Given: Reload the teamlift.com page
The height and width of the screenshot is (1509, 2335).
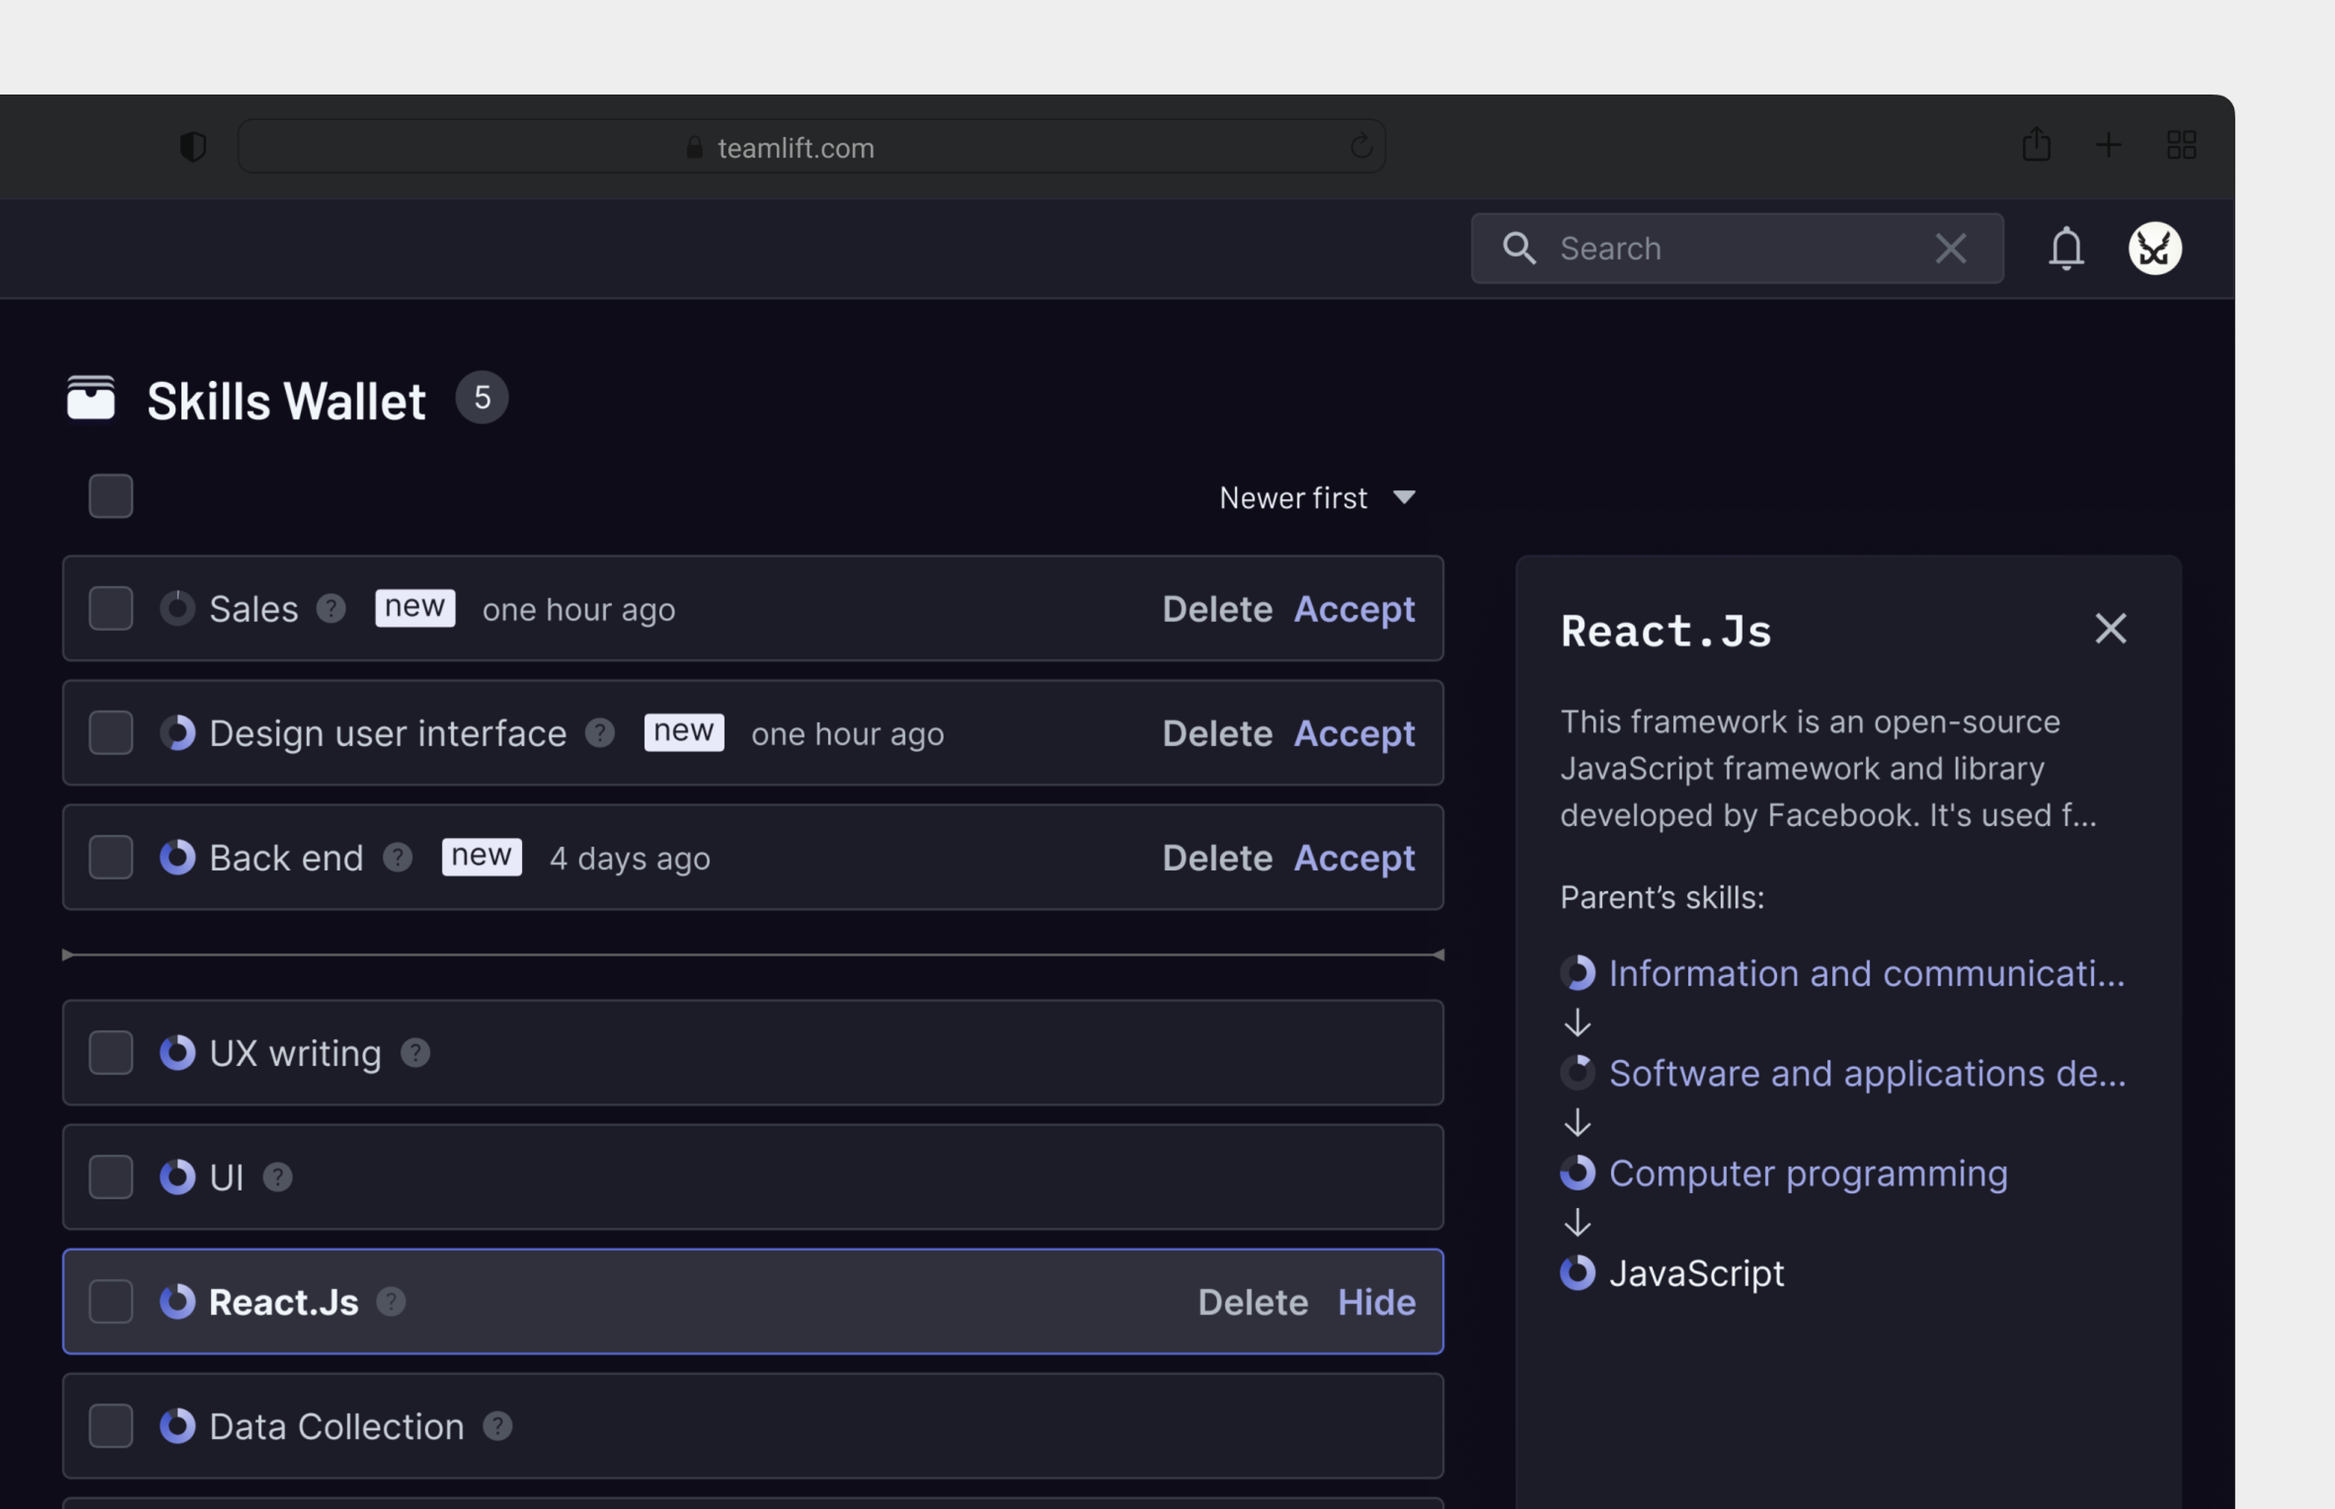Looking at the screenshot, I should tap(1360, 147).
